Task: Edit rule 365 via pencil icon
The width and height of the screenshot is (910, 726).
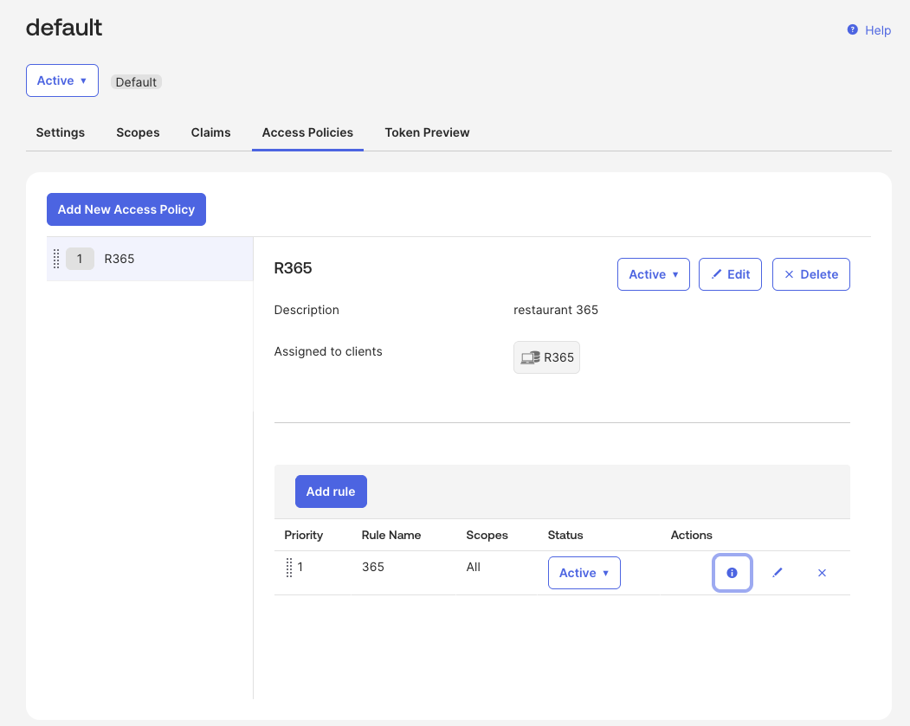Action: tap(778, 573)
